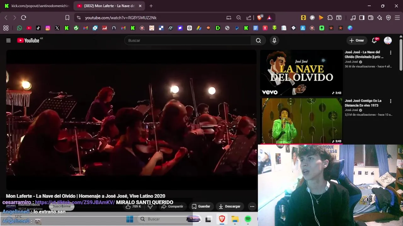Dislike the video with thumbs down
The image size is (403, 226).
150,206
